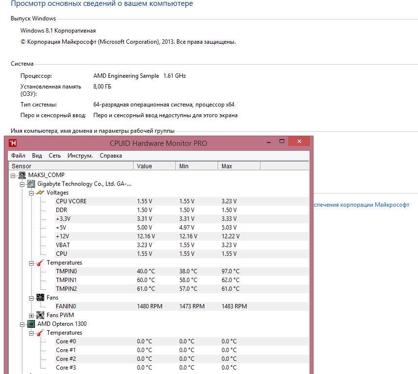Click the Max column header
418x374 pixels.
point(239,166)
